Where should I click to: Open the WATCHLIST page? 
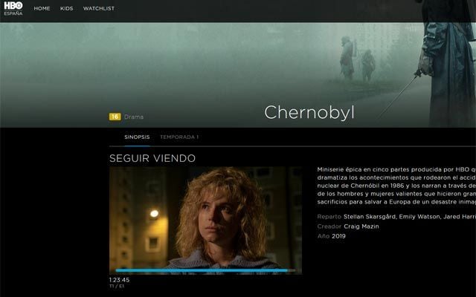[x=99, y=8]
